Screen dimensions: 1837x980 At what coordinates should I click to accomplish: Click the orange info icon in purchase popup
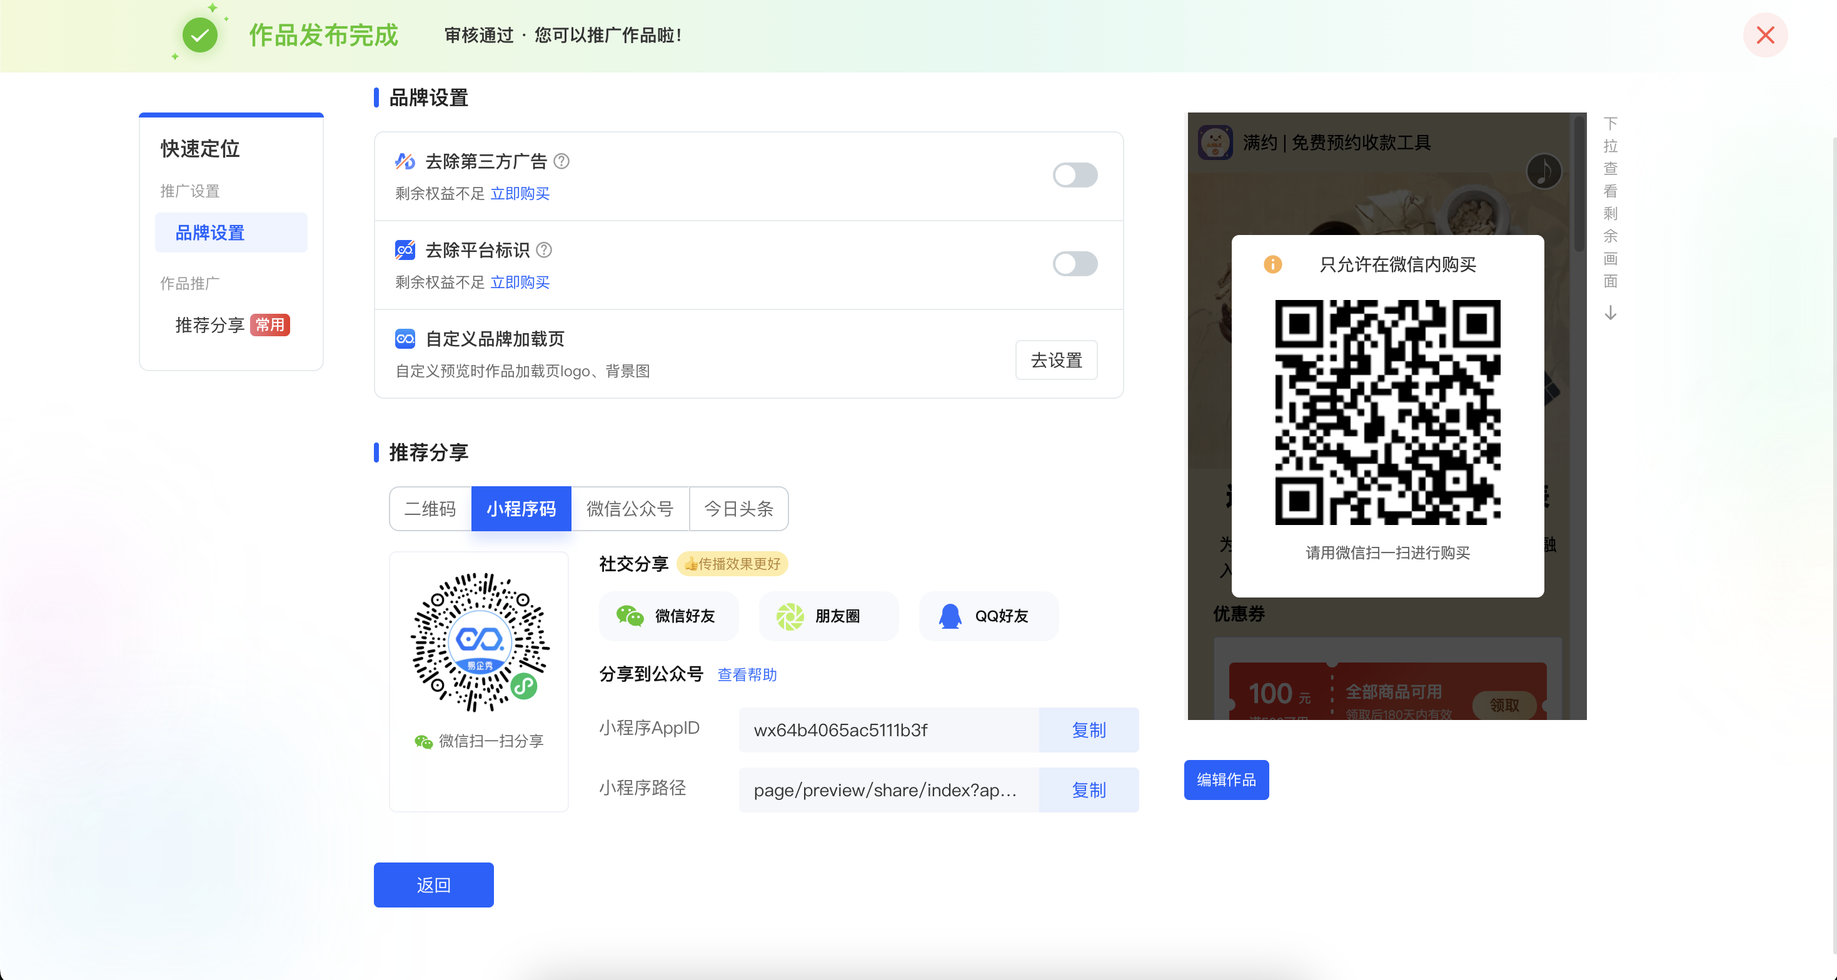click(x=1272, y=264)
